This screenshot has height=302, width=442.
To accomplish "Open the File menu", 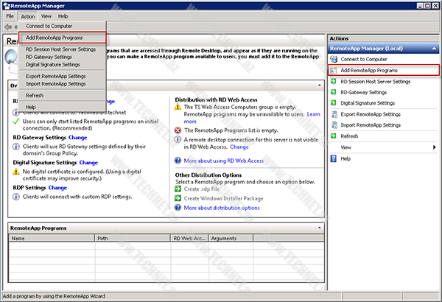I will tap(10, 15).
